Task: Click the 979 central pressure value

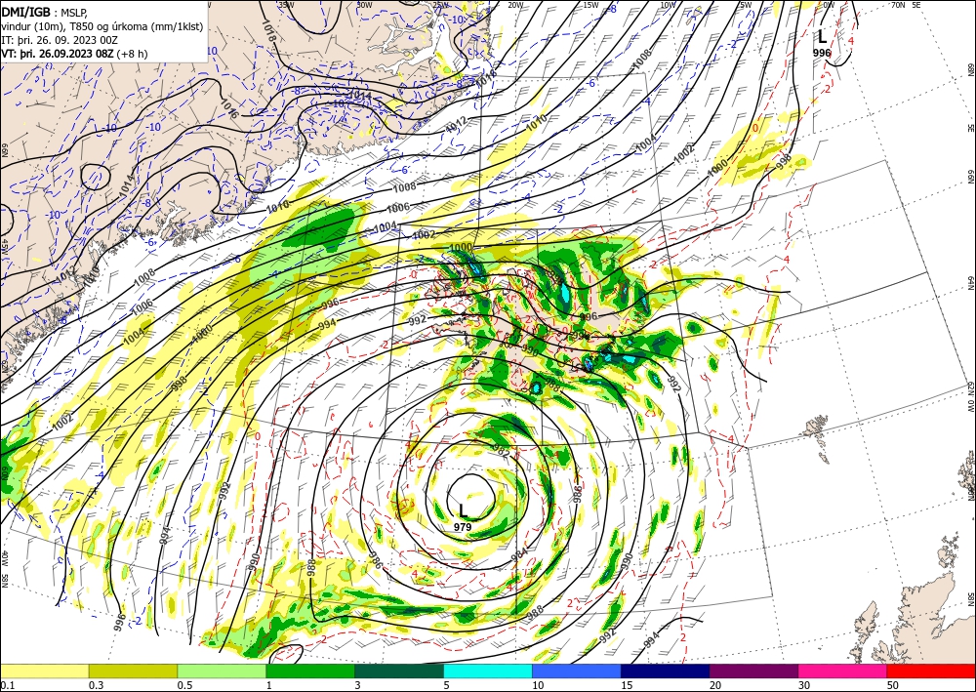Action: [463, 527]
